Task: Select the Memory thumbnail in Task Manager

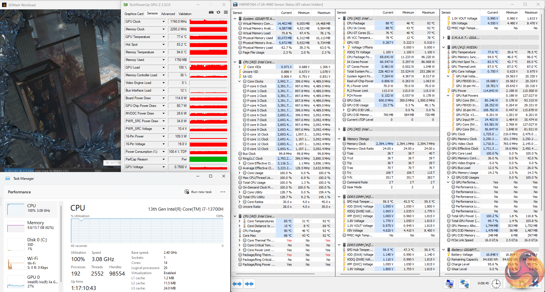Action: point(31,225)
